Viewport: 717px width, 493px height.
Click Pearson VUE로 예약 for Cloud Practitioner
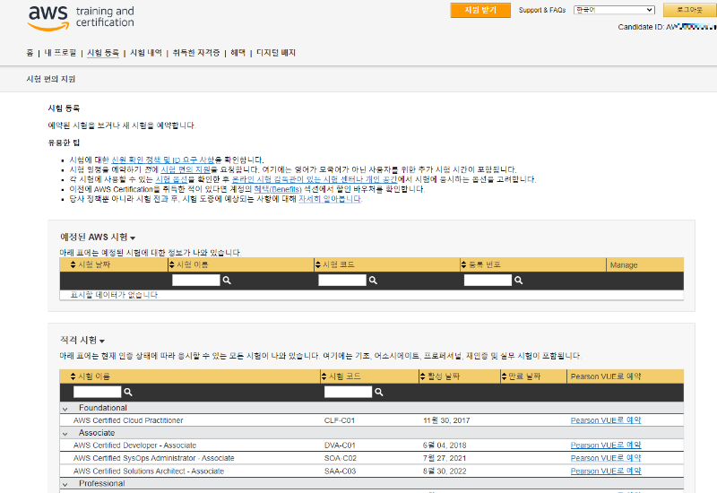(606, 420)
